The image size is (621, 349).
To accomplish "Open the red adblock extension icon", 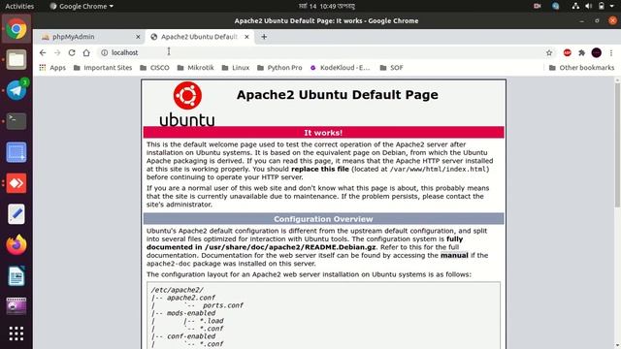I will click(x=567, y=52).
